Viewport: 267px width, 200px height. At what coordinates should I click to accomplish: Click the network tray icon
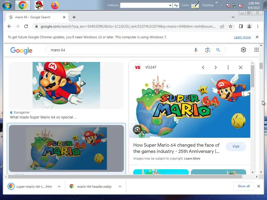click(x=234, y=5)
